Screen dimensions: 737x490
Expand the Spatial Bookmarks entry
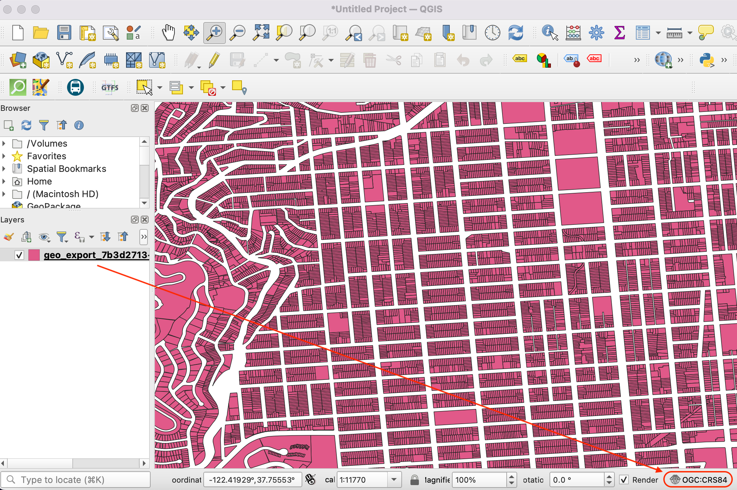[x=4, y=169]
